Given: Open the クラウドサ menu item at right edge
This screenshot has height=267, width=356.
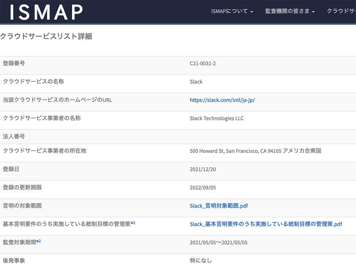Looking at the screenshot, I should pyautogui.click(x=341, y=11).
